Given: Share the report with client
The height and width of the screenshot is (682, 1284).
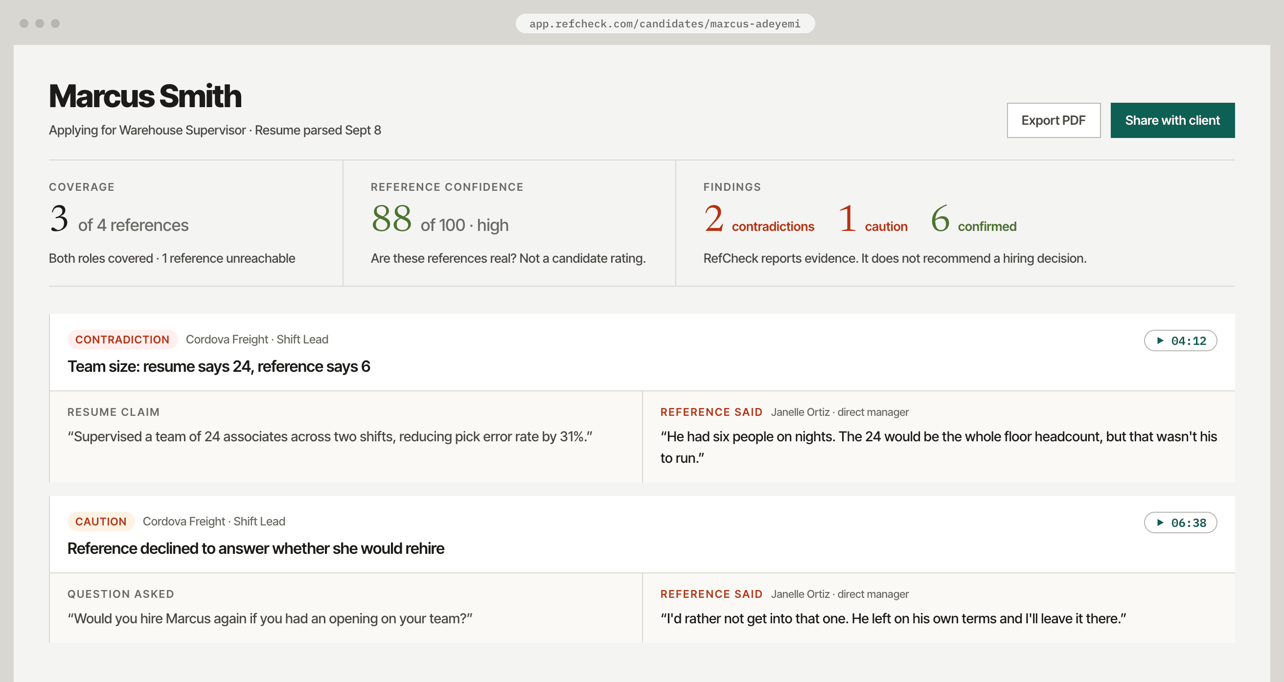Looking at the screenshot, I should (x=1172, y=120).
